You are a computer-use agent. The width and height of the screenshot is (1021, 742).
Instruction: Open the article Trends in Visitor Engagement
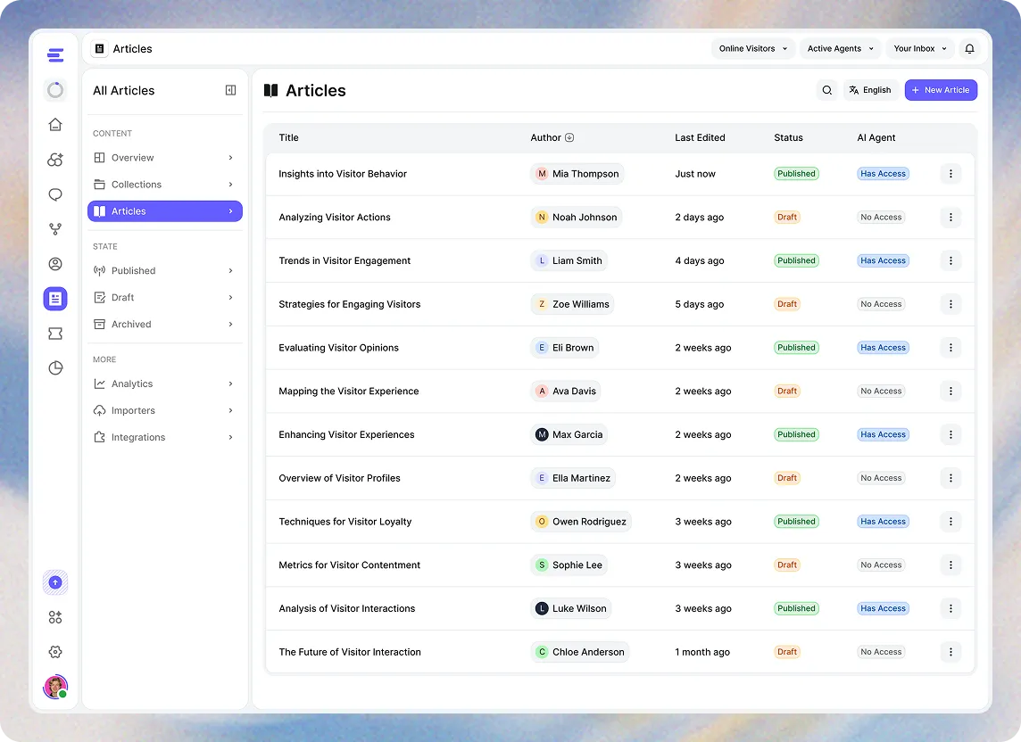(x=344, y=261)
